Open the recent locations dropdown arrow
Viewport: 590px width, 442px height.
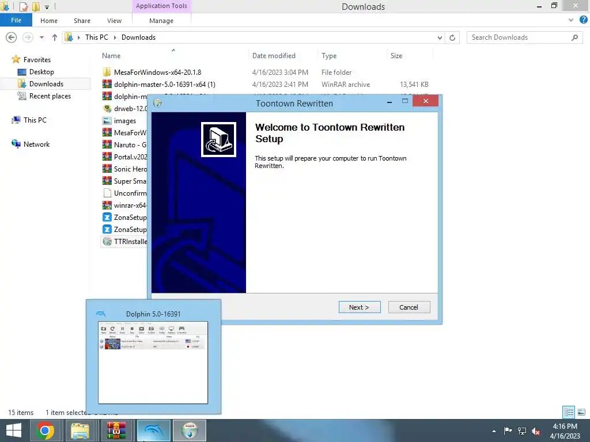click(x=41, y=37)
